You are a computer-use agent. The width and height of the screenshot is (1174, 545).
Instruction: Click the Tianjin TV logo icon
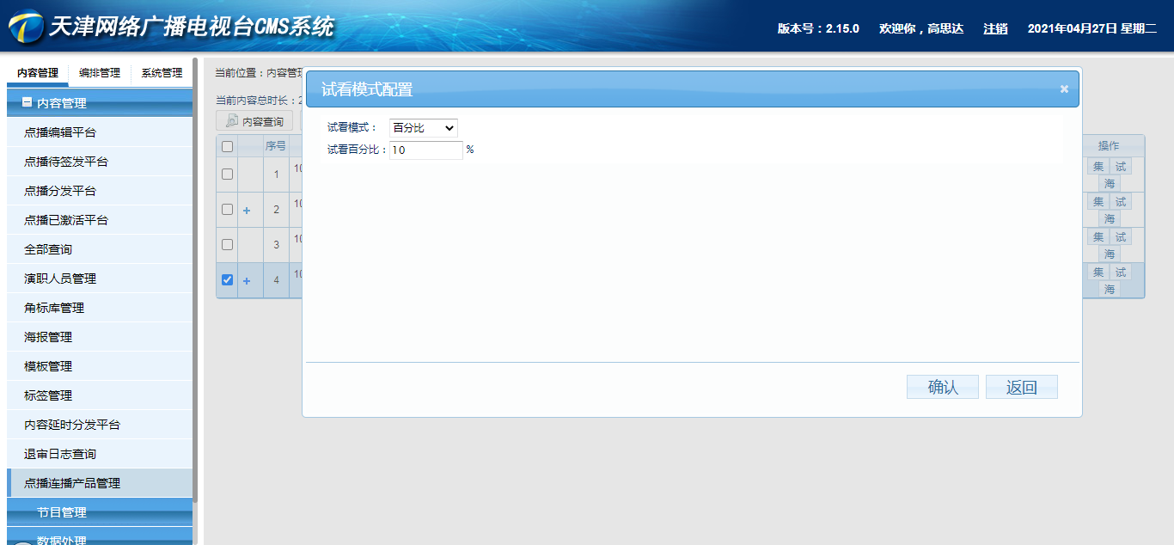(x=25, y=28)
